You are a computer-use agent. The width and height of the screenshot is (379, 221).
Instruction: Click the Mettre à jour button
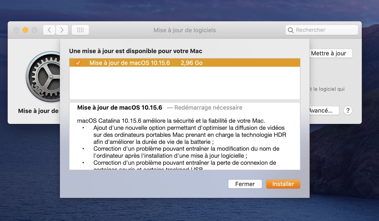(x=331, y=53)
